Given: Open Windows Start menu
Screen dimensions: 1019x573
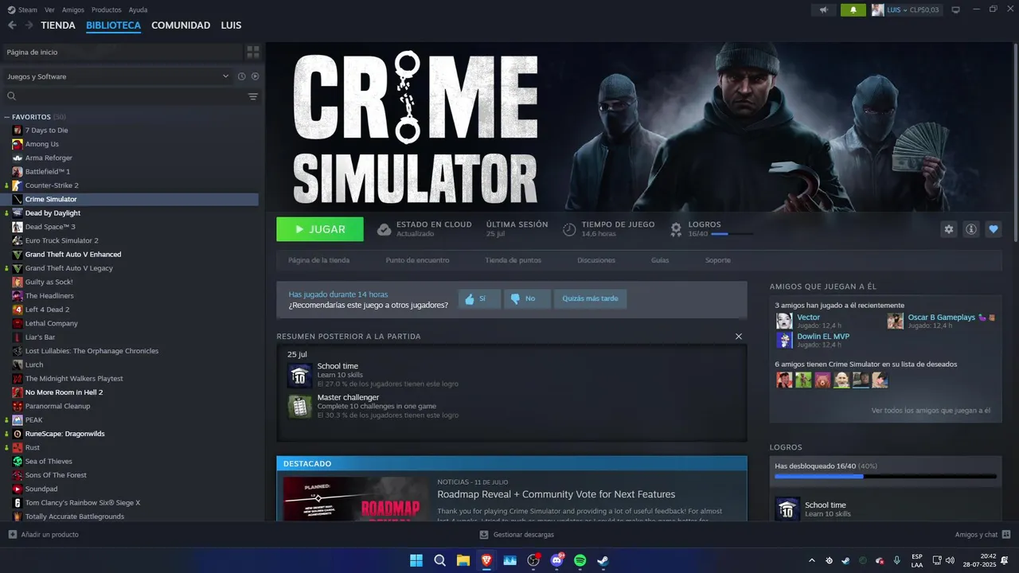Looking at the screenshot, I should (416, 560).
